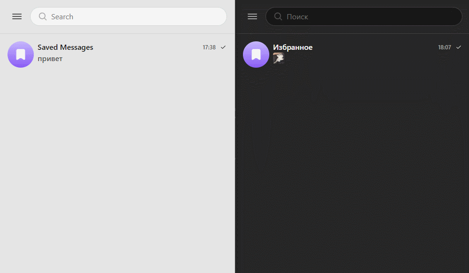The width and height of the screenshot is (469, 273).
Task: Open hamburger menu in light window
Action: tap(17, 16)
